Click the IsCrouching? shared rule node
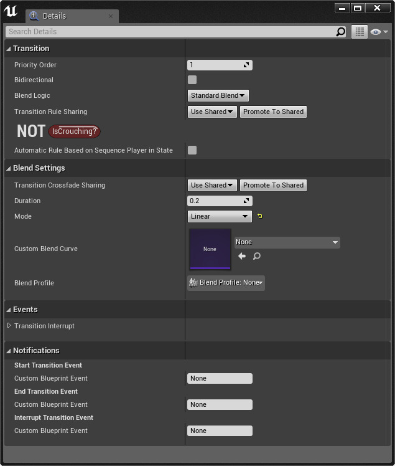The image size is (395, 466). click(x=74, y=131)
